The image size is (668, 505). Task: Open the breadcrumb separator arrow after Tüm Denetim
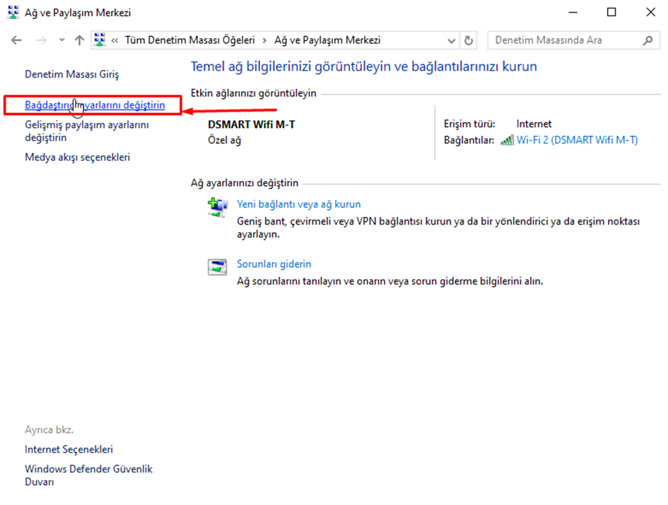[x=264, y=40]
